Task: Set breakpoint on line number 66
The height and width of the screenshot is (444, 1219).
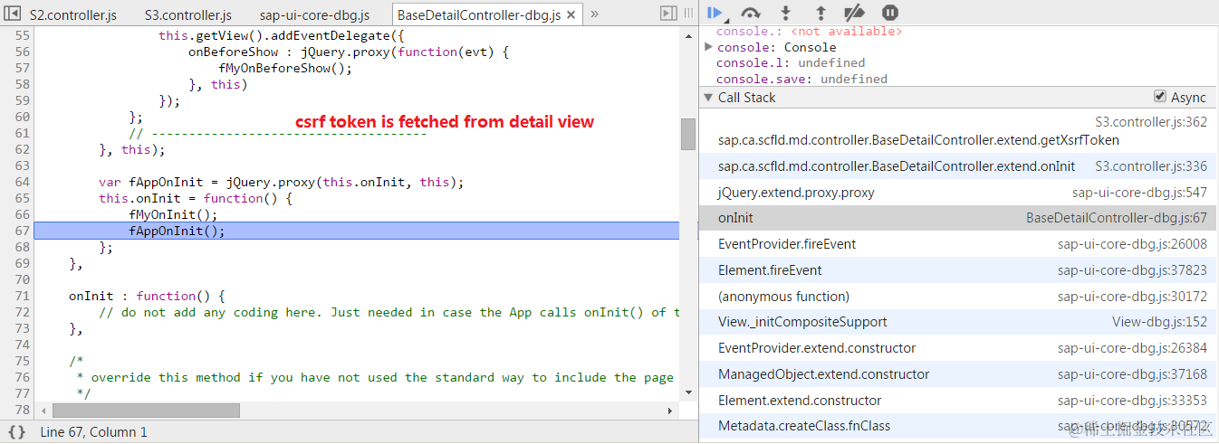Action: pyautogui.click(x=23, y=214)
